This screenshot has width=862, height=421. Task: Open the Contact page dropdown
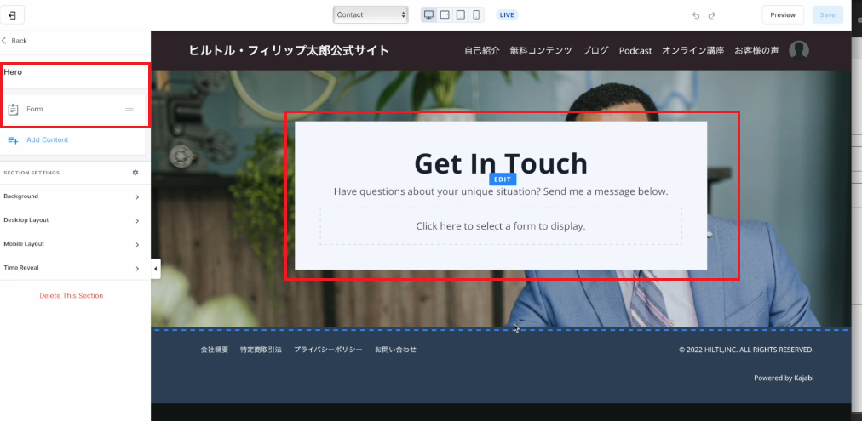pos(371,14)
